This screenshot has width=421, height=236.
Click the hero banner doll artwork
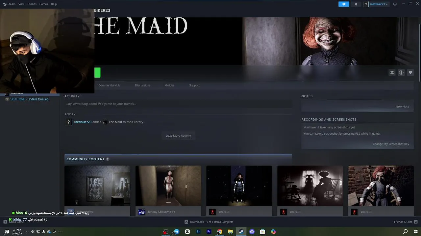click(x=329, y=41)
